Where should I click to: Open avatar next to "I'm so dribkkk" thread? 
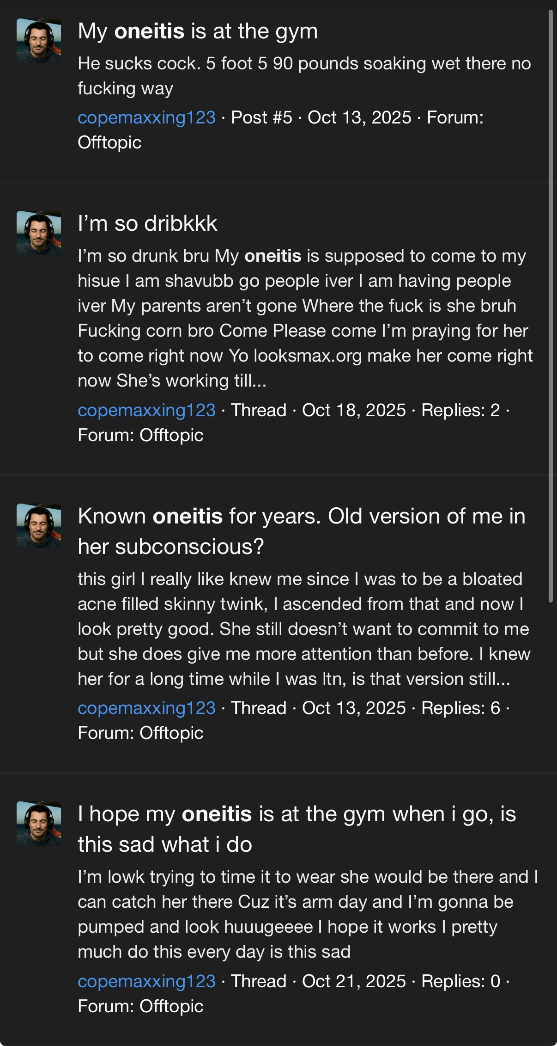coord(39,233)
